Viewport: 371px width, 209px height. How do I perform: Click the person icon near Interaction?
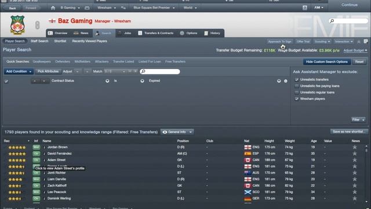point(359,42)
